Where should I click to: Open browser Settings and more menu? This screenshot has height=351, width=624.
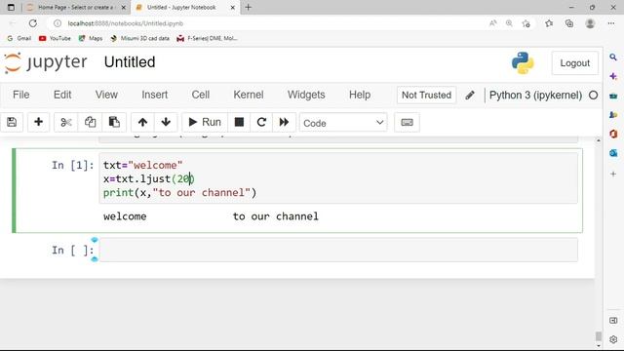coord(611,23)
